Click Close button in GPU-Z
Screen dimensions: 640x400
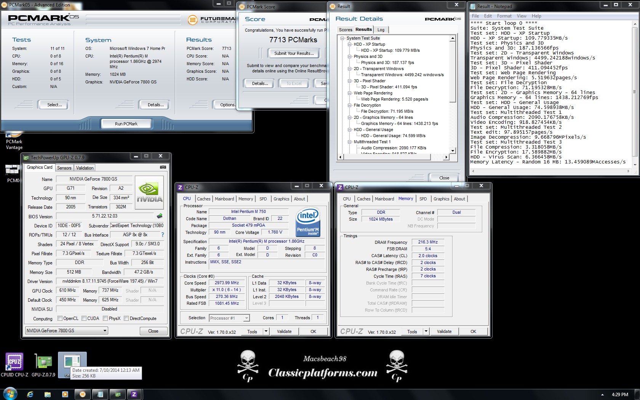point(153,331)
